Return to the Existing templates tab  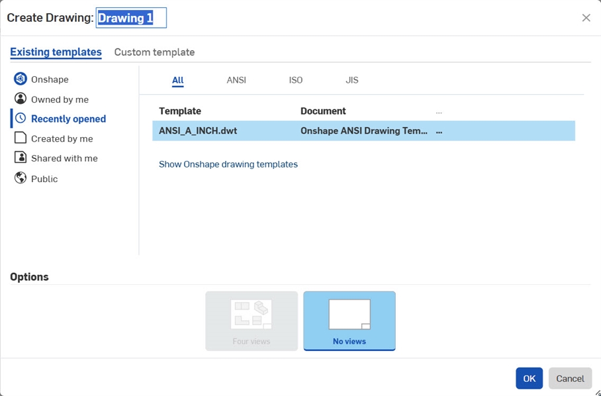(x=56, y=52)
